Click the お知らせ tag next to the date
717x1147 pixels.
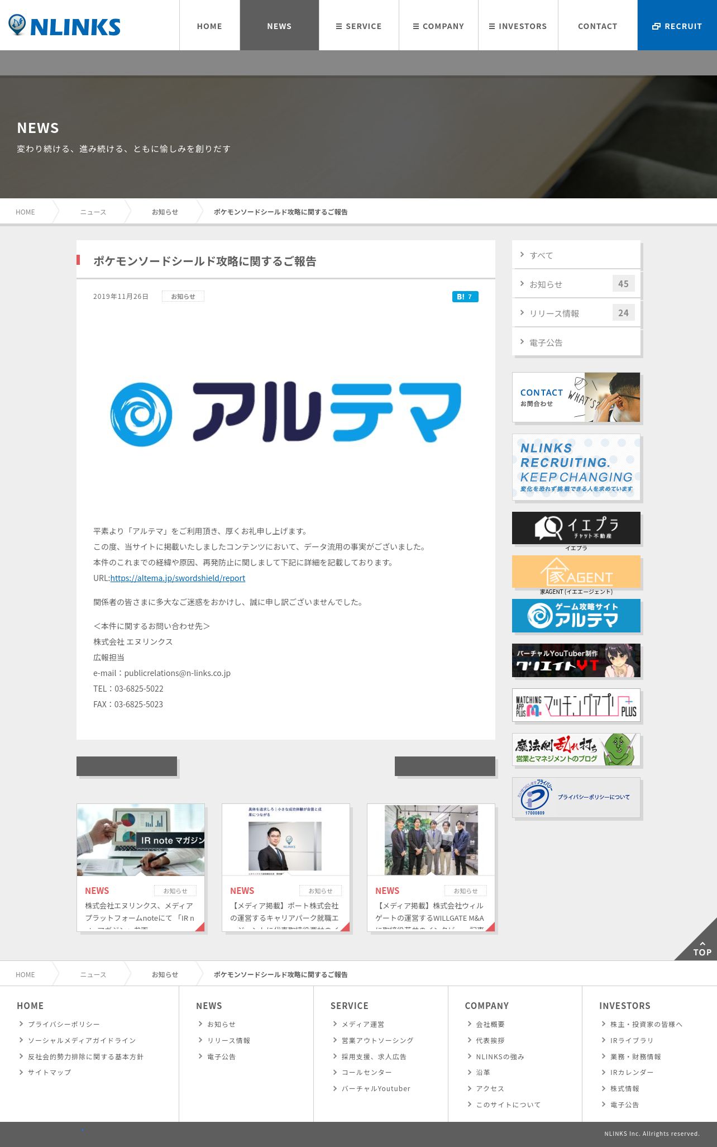tap(183, 297)
